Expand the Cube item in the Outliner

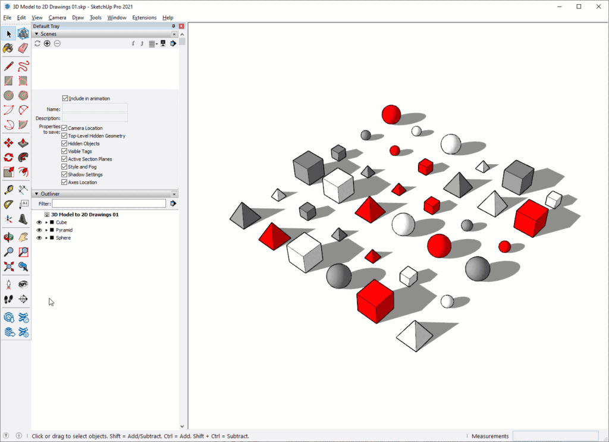pyautogui.click(x=46, y=222)
